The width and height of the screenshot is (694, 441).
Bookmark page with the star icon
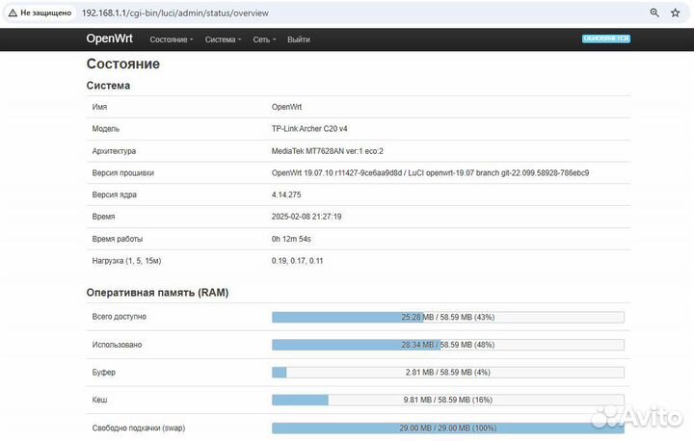click(675, 13)
